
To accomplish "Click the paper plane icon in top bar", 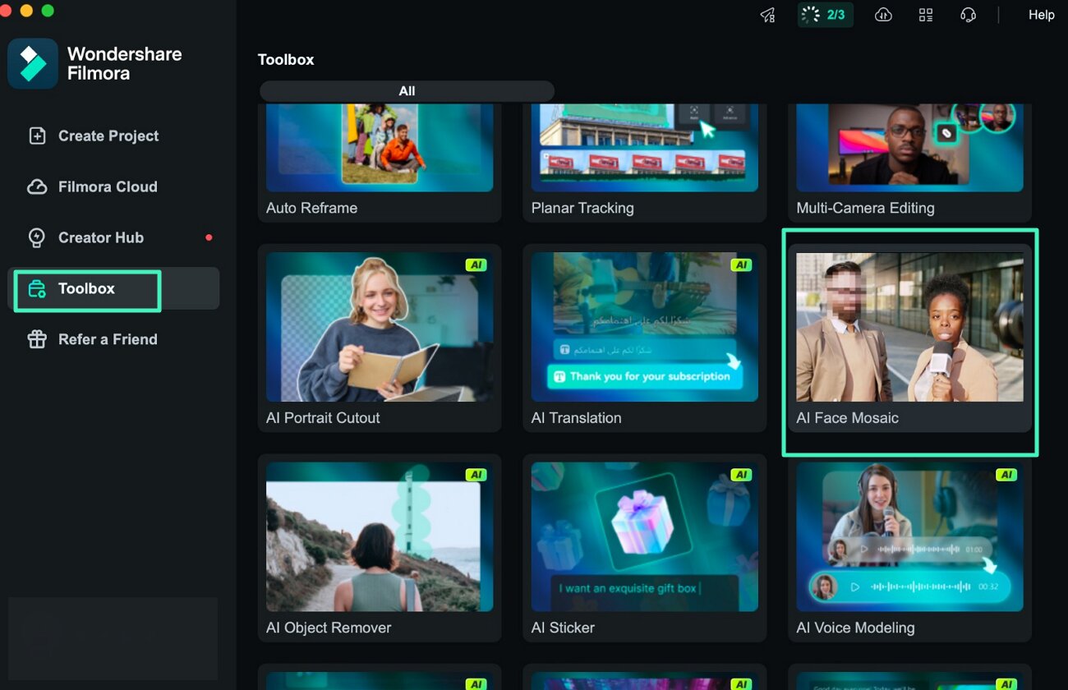I will pos(767,15).
